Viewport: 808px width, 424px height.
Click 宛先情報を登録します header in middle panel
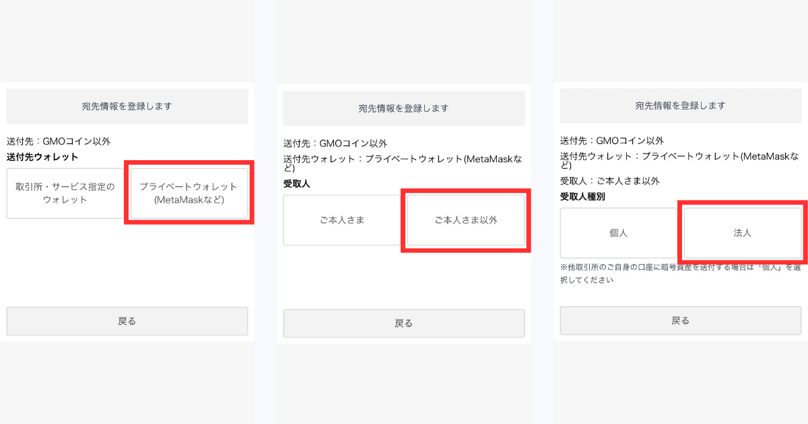coord(404,108)
